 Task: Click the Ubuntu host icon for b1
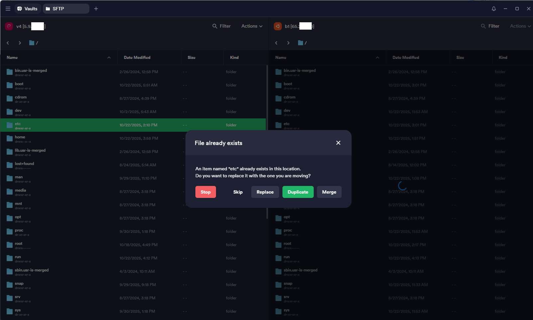(278, 26)
